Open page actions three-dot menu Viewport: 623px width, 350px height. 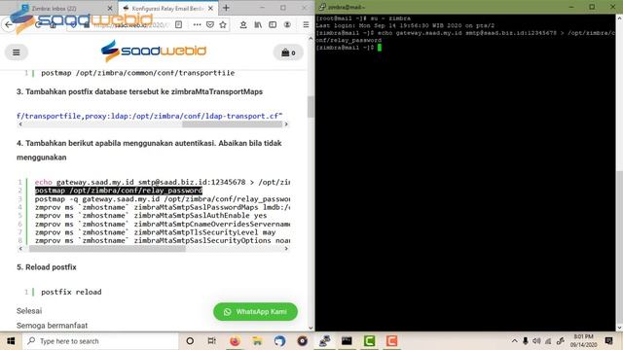click(197, 24)
